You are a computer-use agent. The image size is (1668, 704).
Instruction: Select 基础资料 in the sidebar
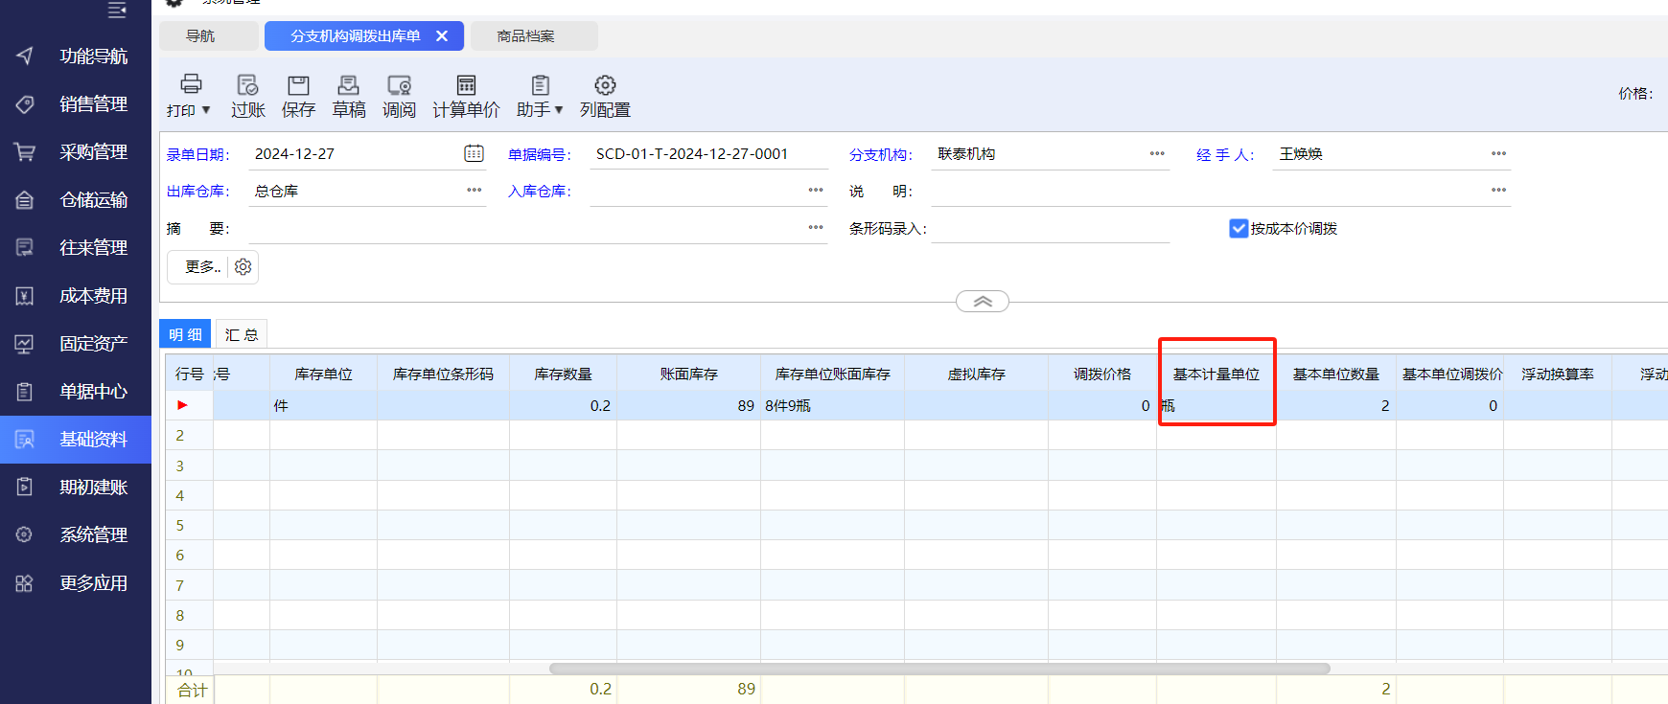[x=76, y=440]
